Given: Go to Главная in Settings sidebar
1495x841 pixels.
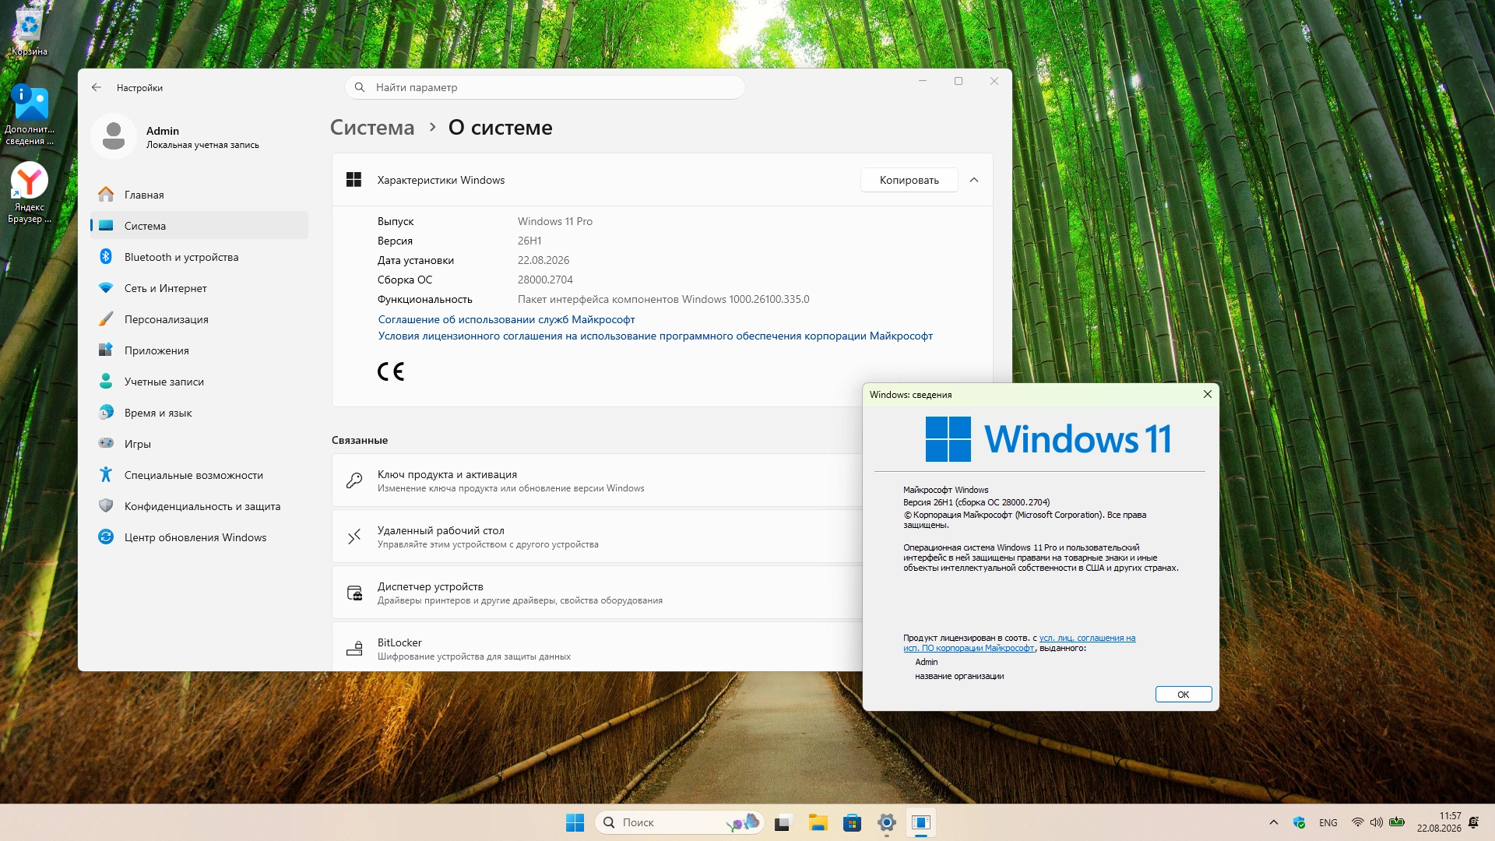Looking at the screenshot, I should tap(199, 195).
